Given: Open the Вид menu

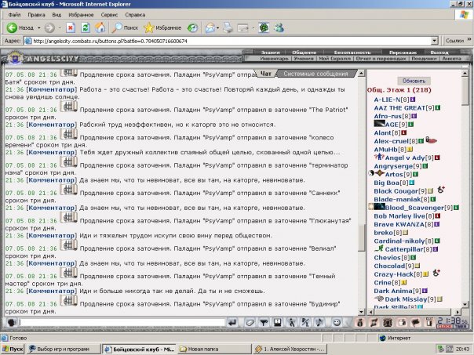Looking at the screenshot, I should pos(57,14).
